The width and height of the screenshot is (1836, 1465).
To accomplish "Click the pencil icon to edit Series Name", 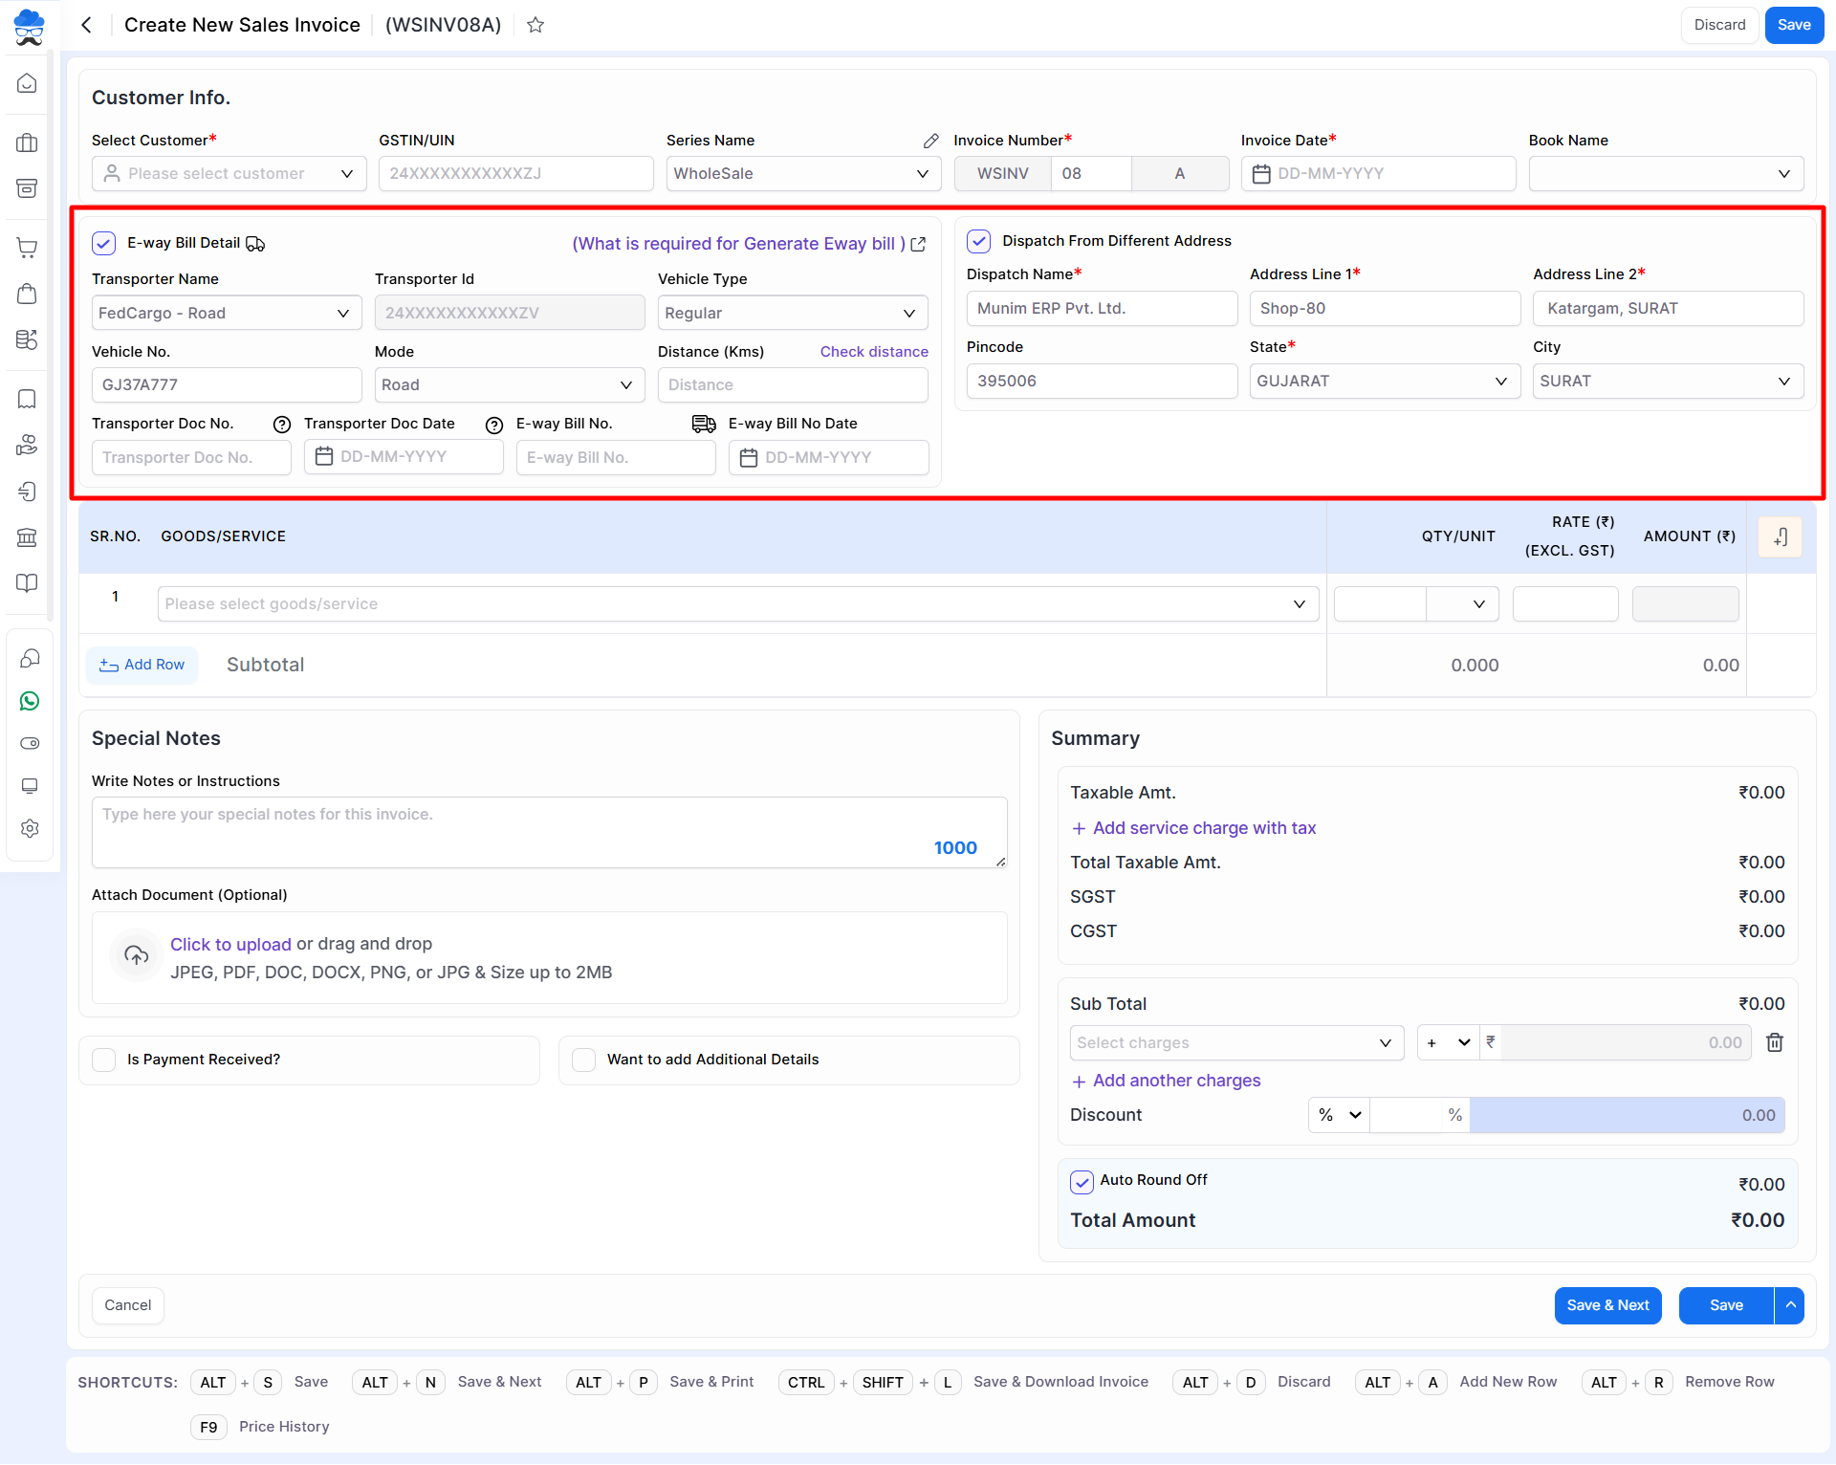I will click(931, 141).
